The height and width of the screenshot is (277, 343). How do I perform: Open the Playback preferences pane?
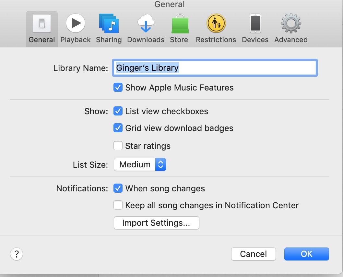pyautogui.click(x=76, y=24)
